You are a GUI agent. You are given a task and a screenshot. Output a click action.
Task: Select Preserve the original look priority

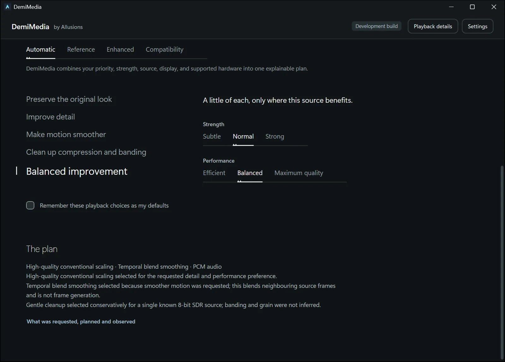point(69,99)
